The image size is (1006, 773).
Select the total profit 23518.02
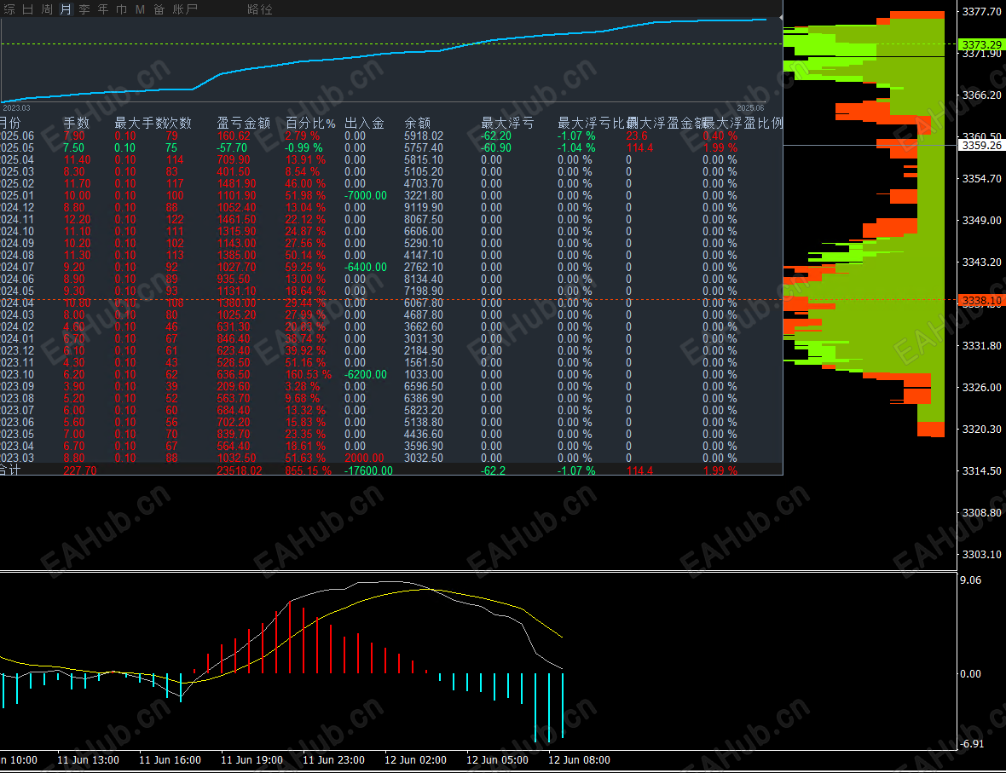240,470
